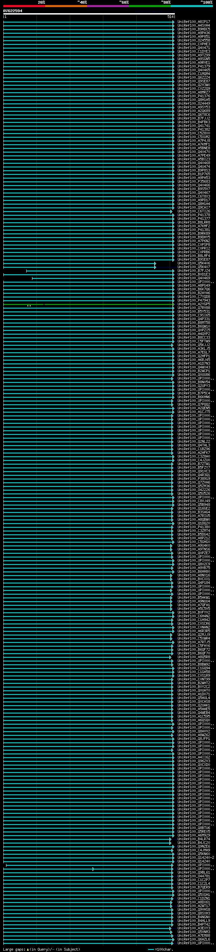Click hit label UniRef100_Q0UU86
Viewport: 216px width, 952px height.
tap(193, 375)
